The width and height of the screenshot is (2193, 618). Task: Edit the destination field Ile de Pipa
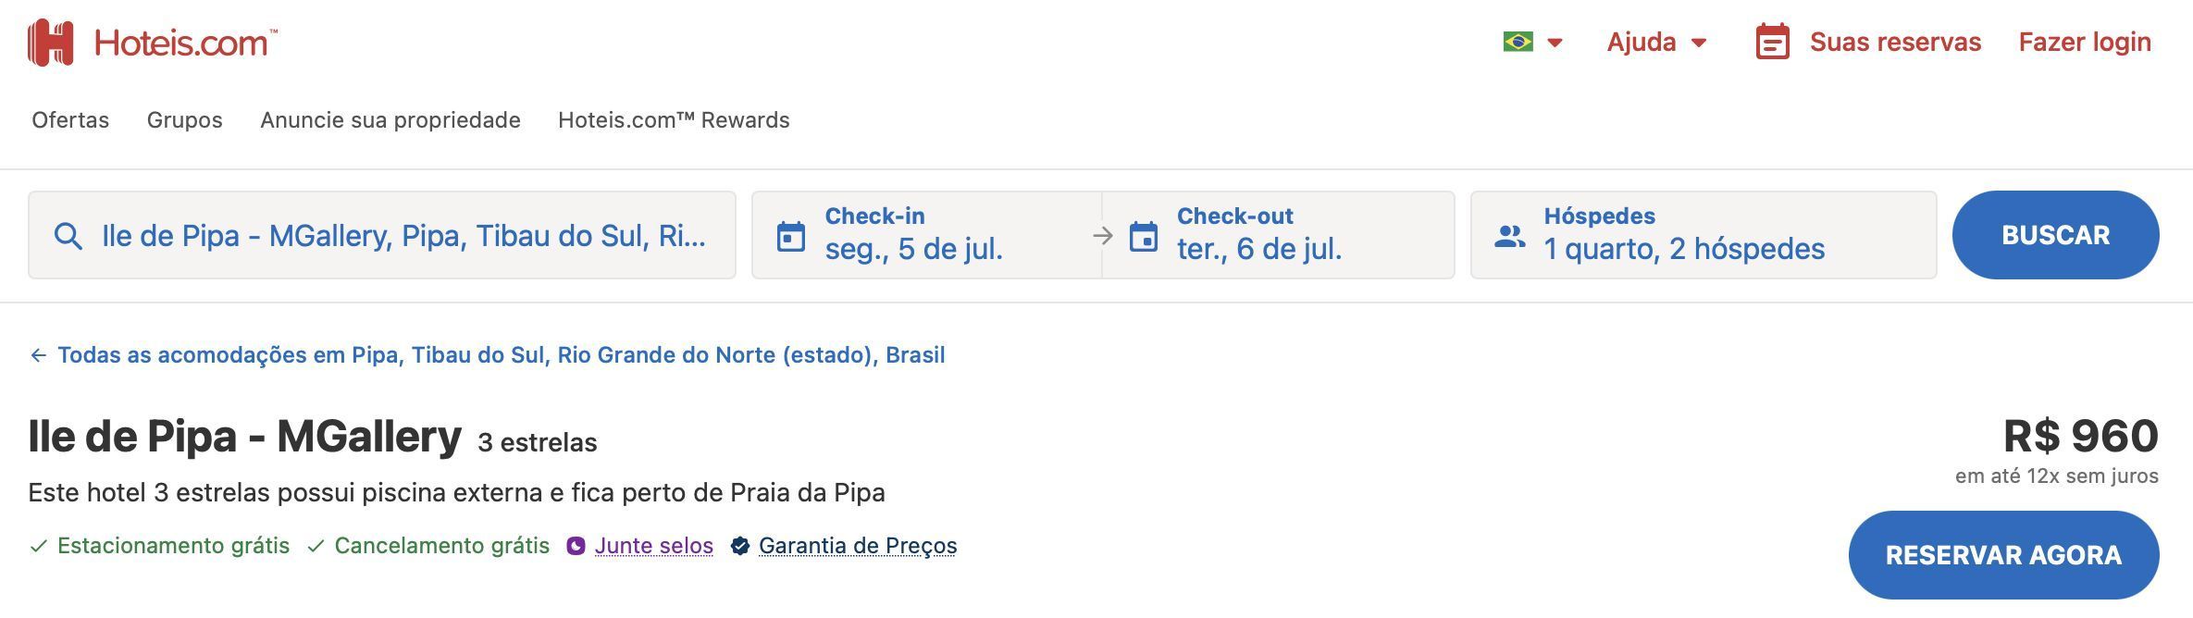pos(382,235)
